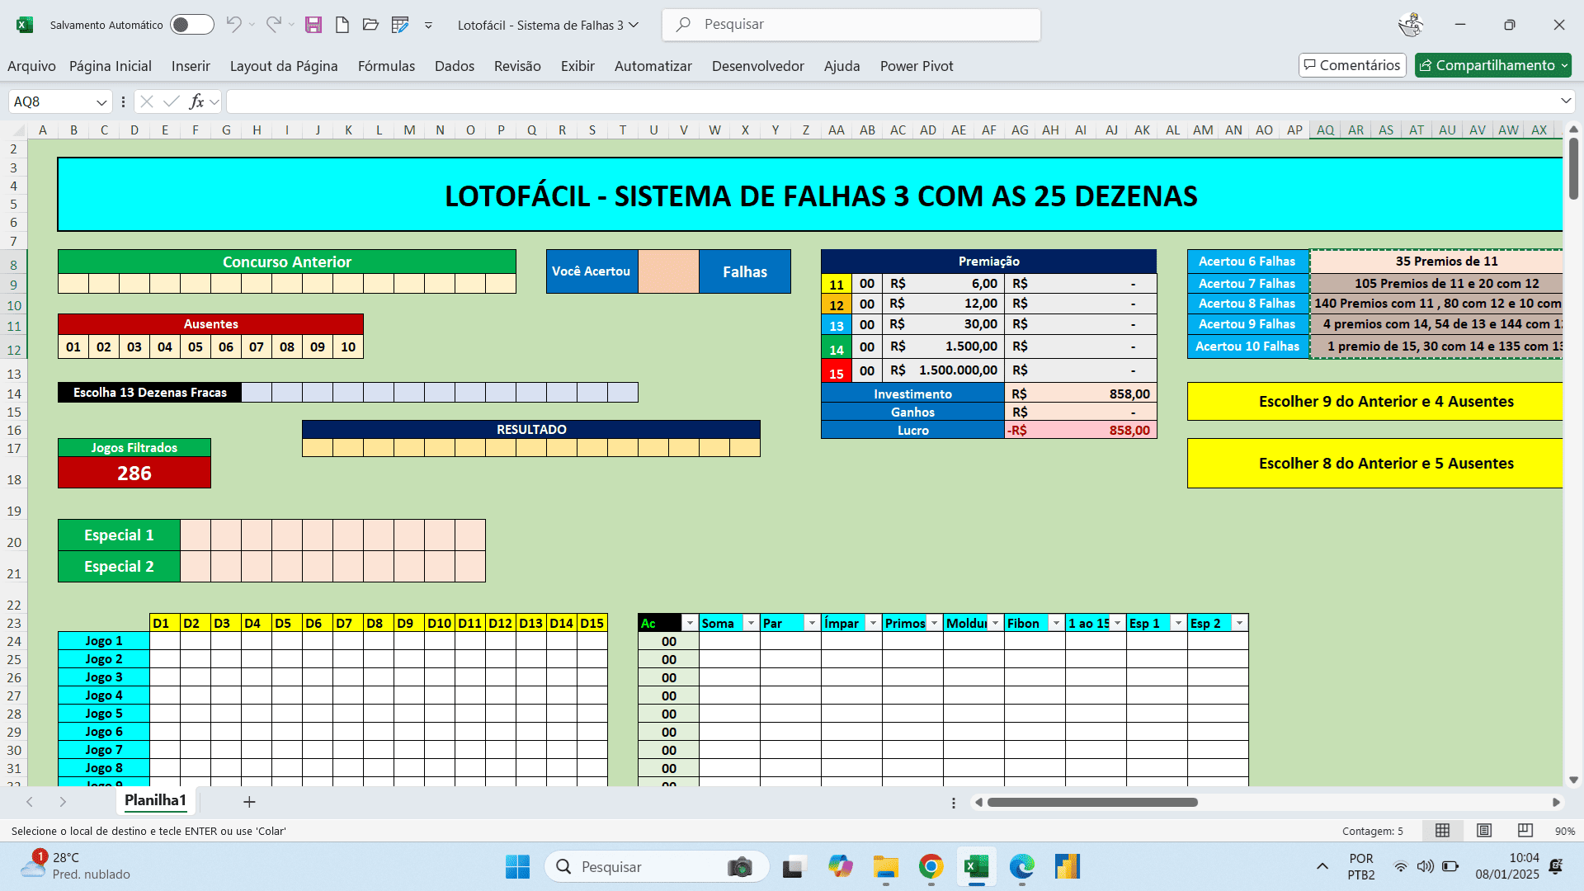This screenshot has width=1584, height=891.
Task: Click the add new sheet plus icon
Action: click(249, 802)
